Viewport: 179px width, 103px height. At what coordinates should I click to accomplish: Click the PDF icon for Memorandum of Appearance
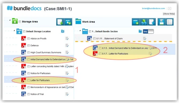pos(24,87)
